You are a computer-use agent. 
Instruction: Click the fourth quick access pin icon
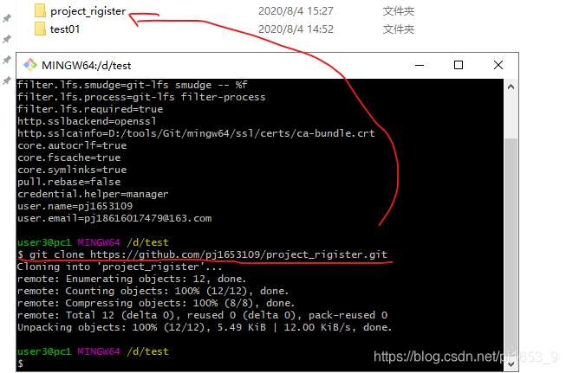(7, 80)
